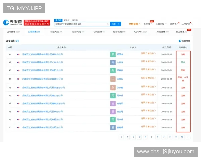Expand 任职 5 家企业 in row 50
This screenshot has width=201, height=160.
(x=148, y=127)
